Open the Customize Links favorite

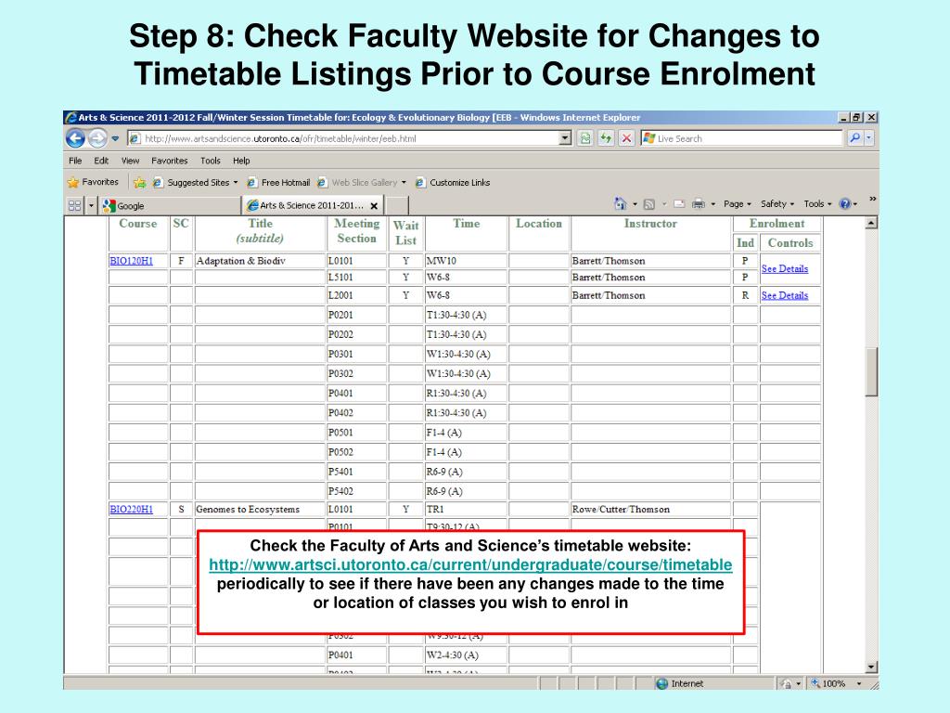click(x=453, y=183)
